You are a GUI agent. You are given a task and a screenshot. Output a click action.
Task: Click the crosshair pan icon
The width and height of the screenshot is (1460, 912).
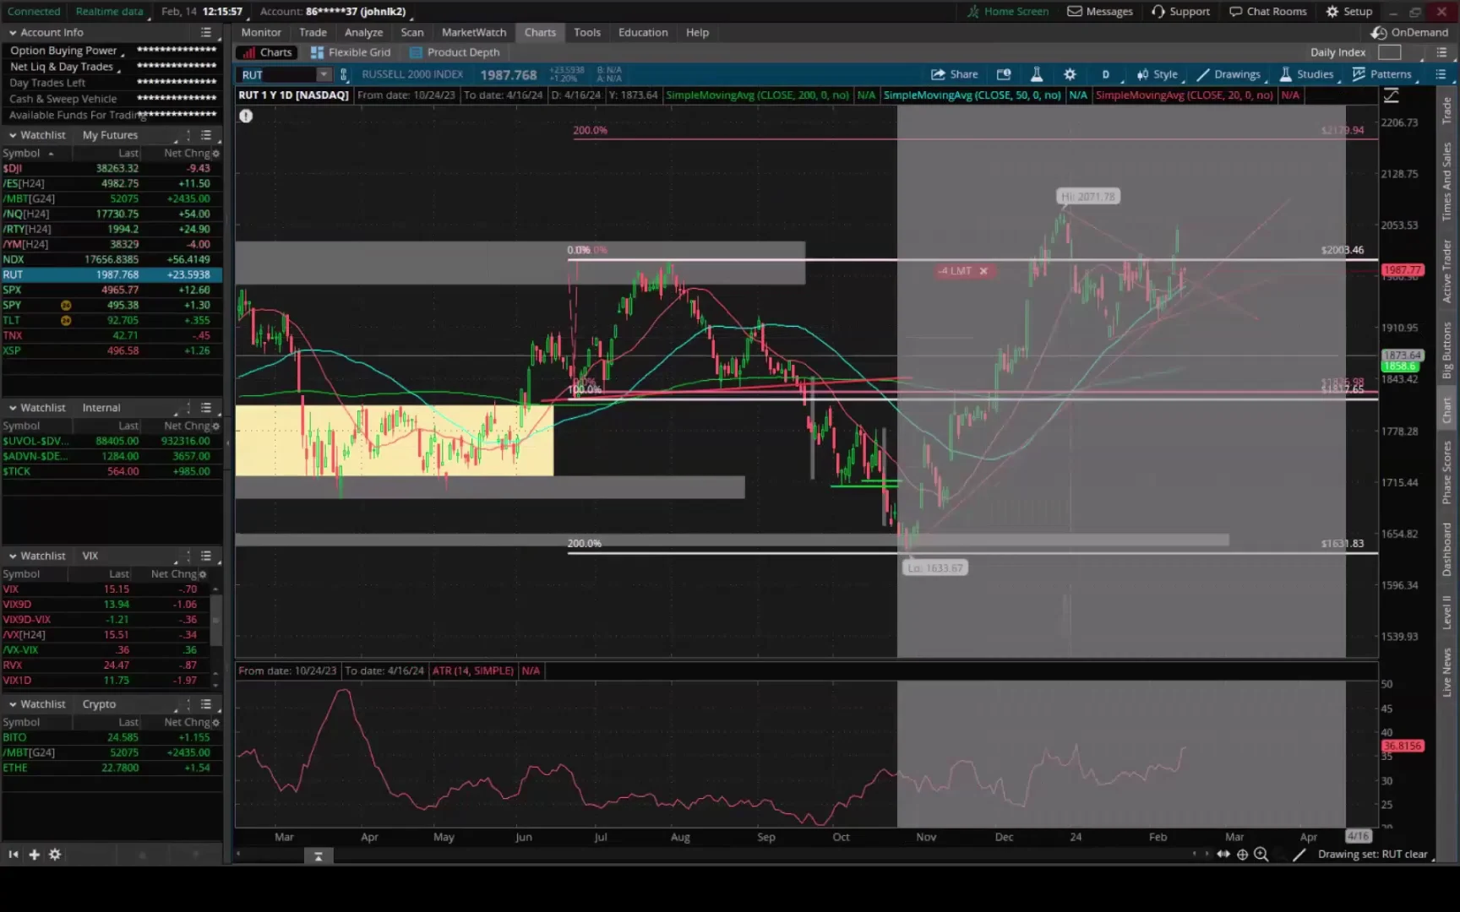(1242, 855)
